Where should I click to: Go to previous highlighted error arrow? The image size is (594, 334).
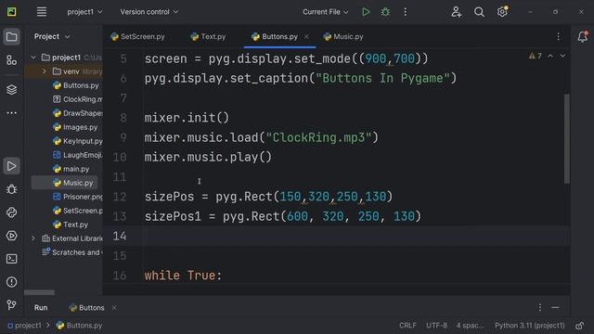[x=550, y=56]
